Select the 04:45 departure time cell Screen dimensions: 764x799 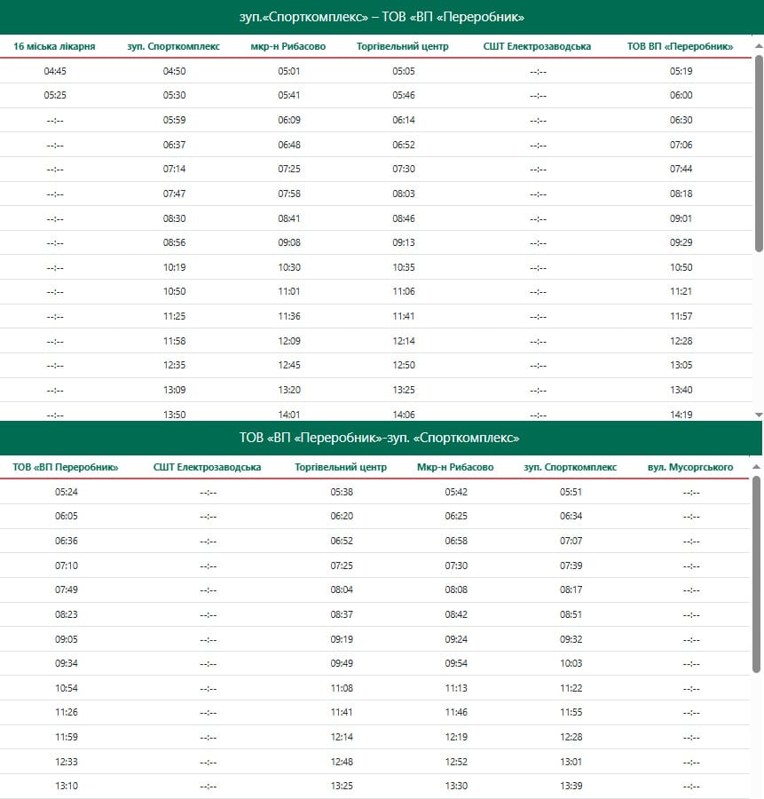click(55, 71)
